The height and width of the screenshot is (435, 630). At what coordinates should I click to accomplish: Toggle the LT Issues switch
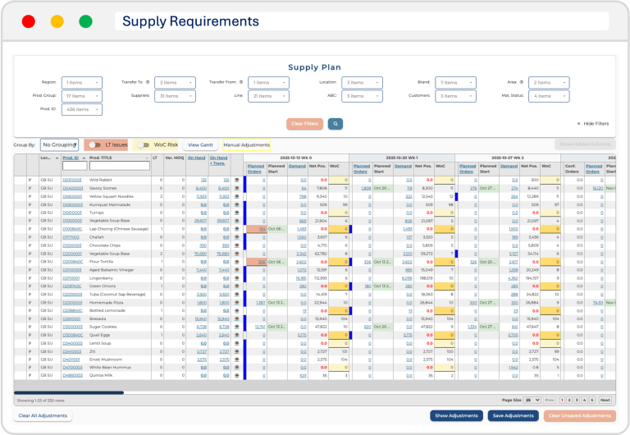[x=94, y=144]
